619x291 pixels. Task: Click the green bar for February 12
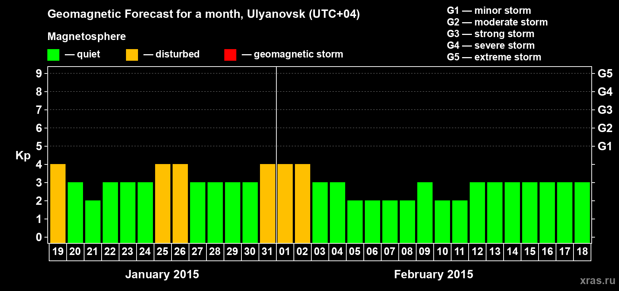click(477, 213)
